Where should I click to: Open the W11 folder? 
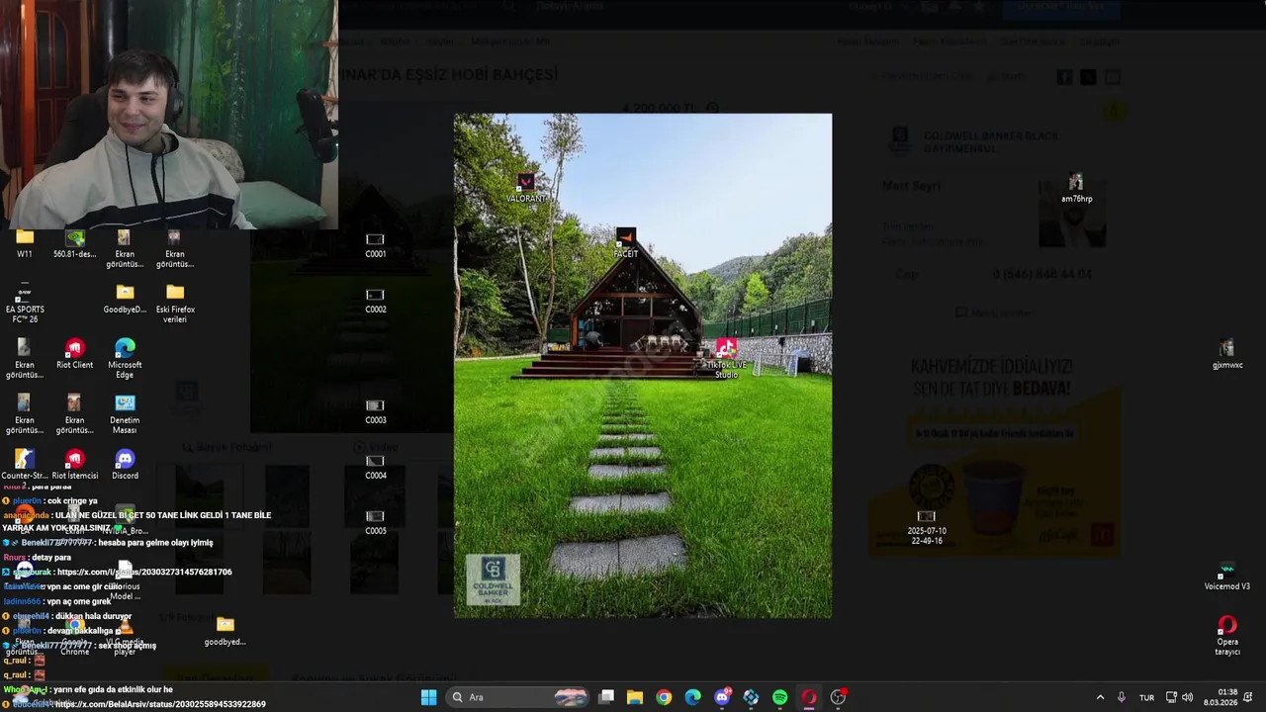[25, 243]
